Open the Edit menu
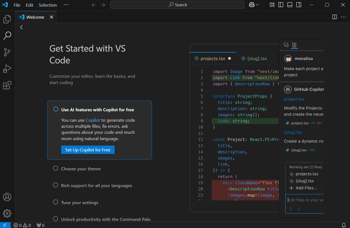 tap(29, 5)
